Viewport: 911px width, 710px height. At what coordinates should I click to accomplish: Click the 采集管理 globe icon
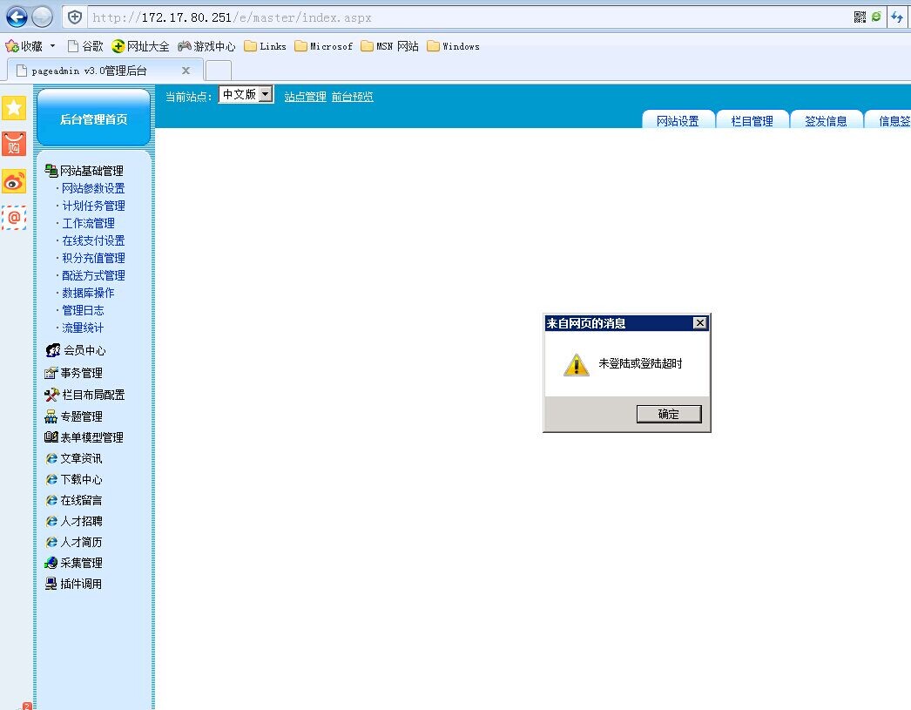(x=51, y=563)
